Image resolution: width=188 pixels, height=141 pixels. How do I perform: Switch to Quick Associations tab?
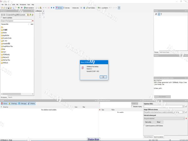pos(159,137)
